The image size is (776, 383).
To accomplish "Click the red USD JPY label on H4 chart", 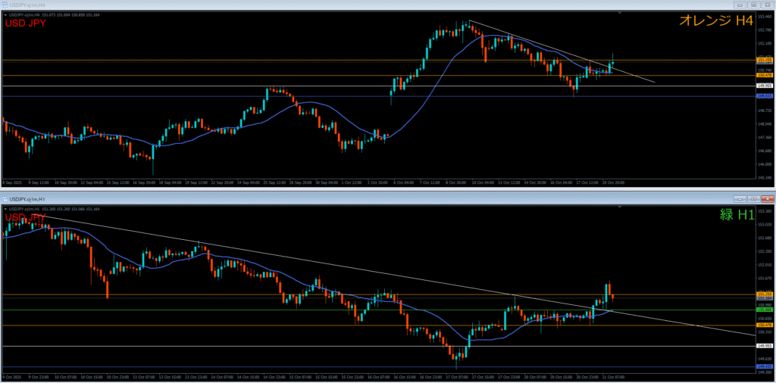I will 26,23.
